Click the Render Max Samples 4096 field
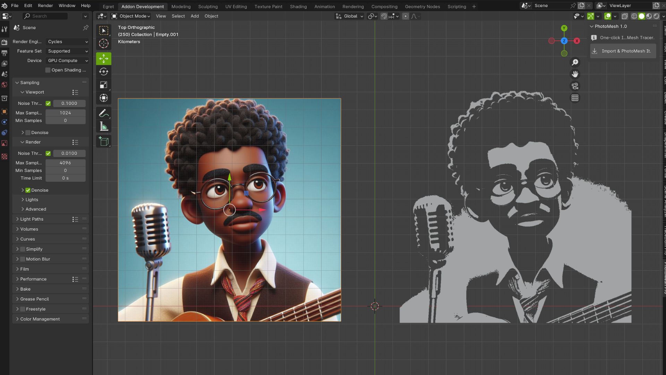The image size is (666, 375). click(65, 163)
